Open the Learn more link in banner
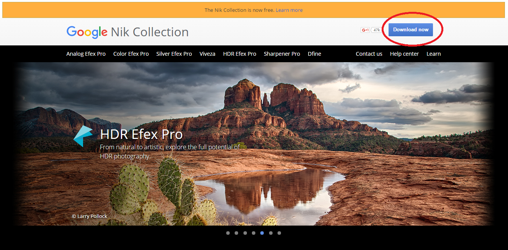 pyautogui.click(x=289, y=10)
